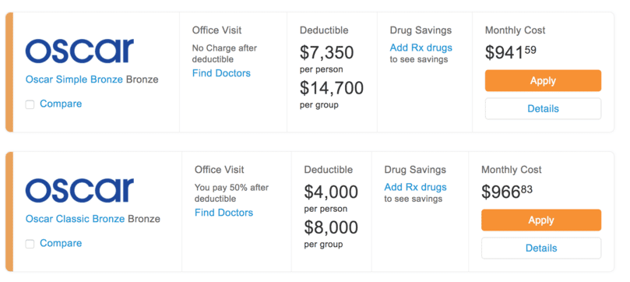Add Rx drugs on the $966.83 plan
The width and height of the screenshot is (630, 282).
click(x=415, y=187)
